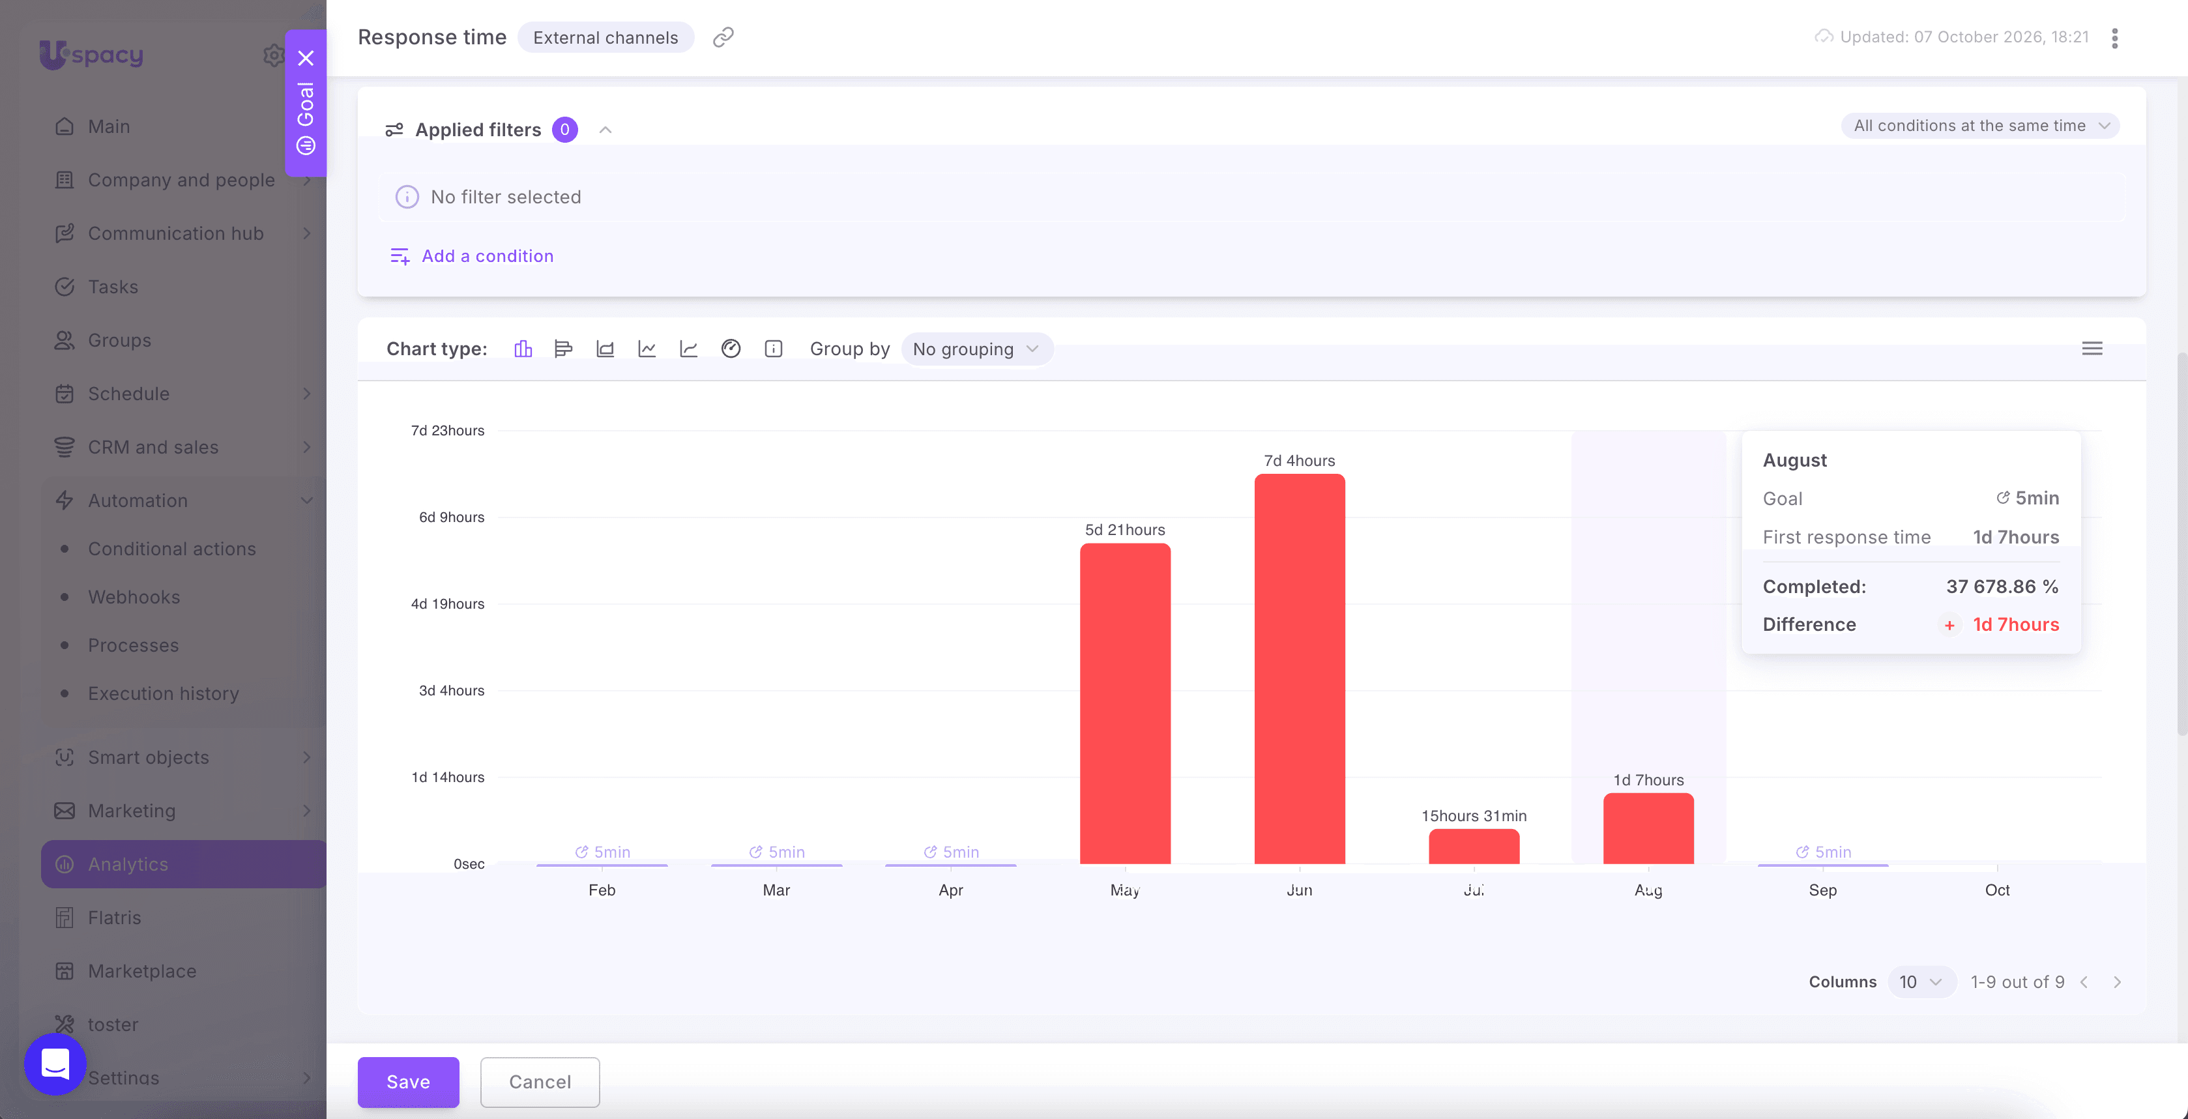Click the External channels tag
This screenshot has width=2188, height=1119.
[x=605, y=37]
